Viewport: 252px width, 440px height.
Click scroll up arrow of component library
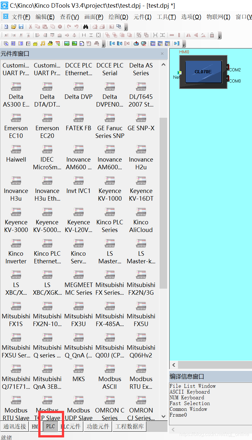coord(163,65)
